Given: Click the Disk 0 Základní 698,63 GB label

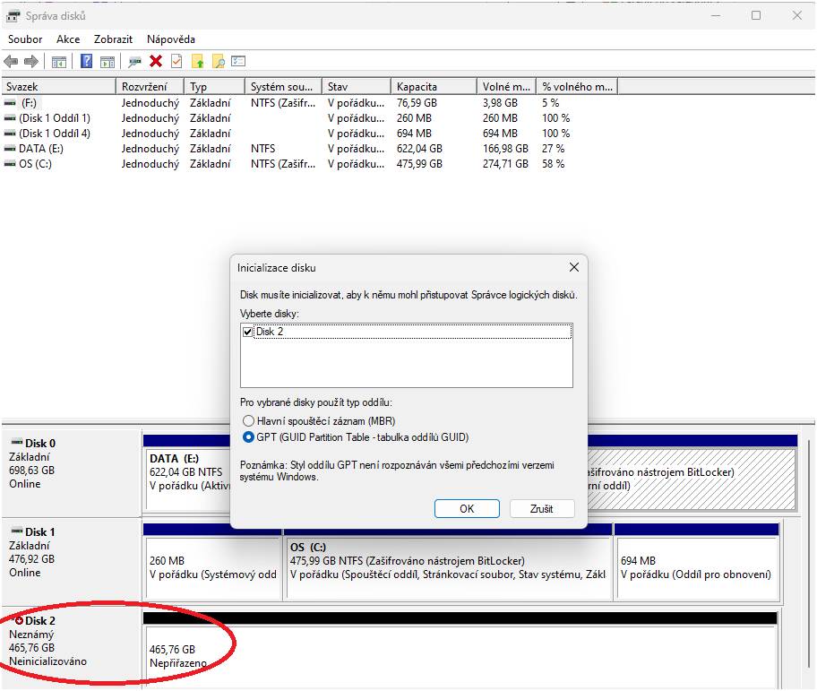Looking at the screenshot, I should pyautogui.click(x=72, y=472).
